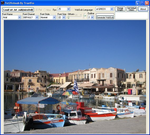Screen dimensions: 150x135
Task: Expand the Outline value dropdown
Action: 92,17
